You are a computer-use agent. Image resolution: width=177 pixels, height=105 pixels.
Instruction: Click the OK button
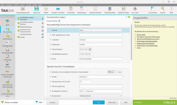[99, 102]
